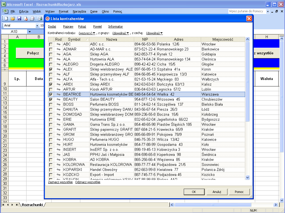The image size is (285, 213).
Task: Click the New workbook icon in toolbar
Action: [x=6, y=19]
